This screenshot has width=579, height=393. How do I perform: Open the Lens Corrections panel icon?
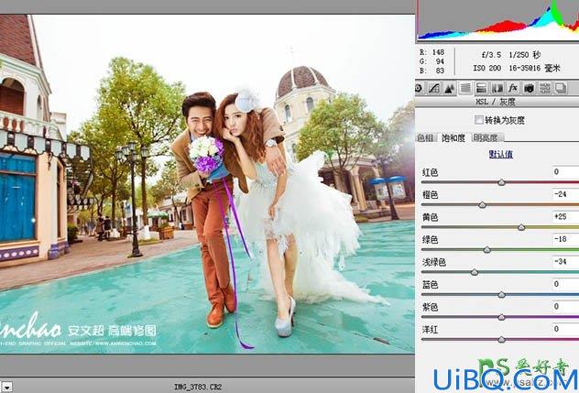click(x=497, y=88)
